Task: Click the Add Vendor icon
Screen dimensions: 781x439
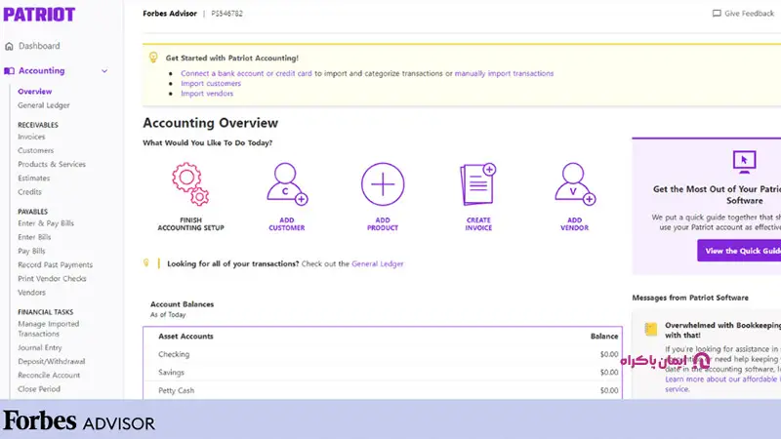Action: pyautogui.click(x=574, y=184)
